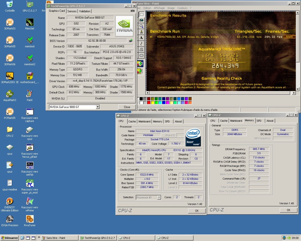The image size is (301, 241).
Task: Open the Affichage menu in Paint
Action: point(159,8)
